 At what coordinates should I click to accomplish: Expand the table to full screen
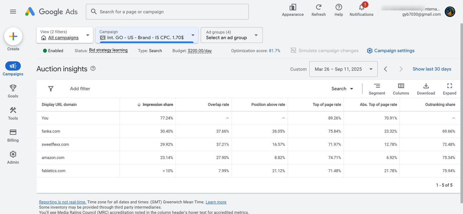tap(450, 89)
